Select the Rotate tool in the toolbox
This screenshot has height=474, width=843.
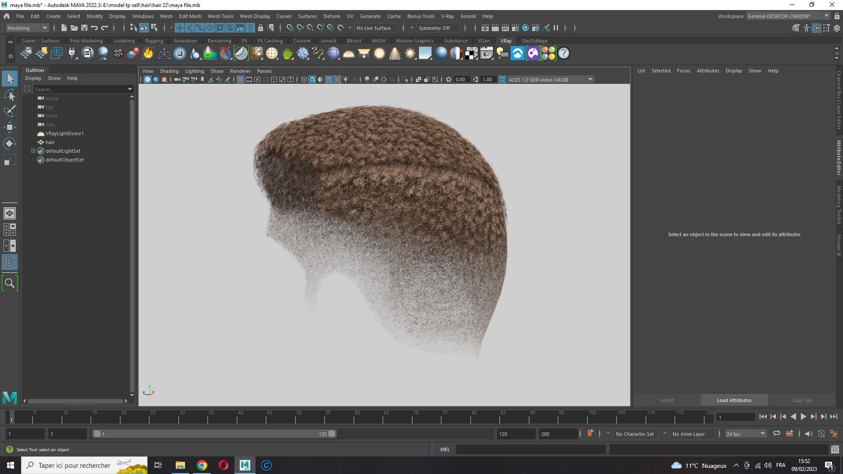[x=9, y=143]
